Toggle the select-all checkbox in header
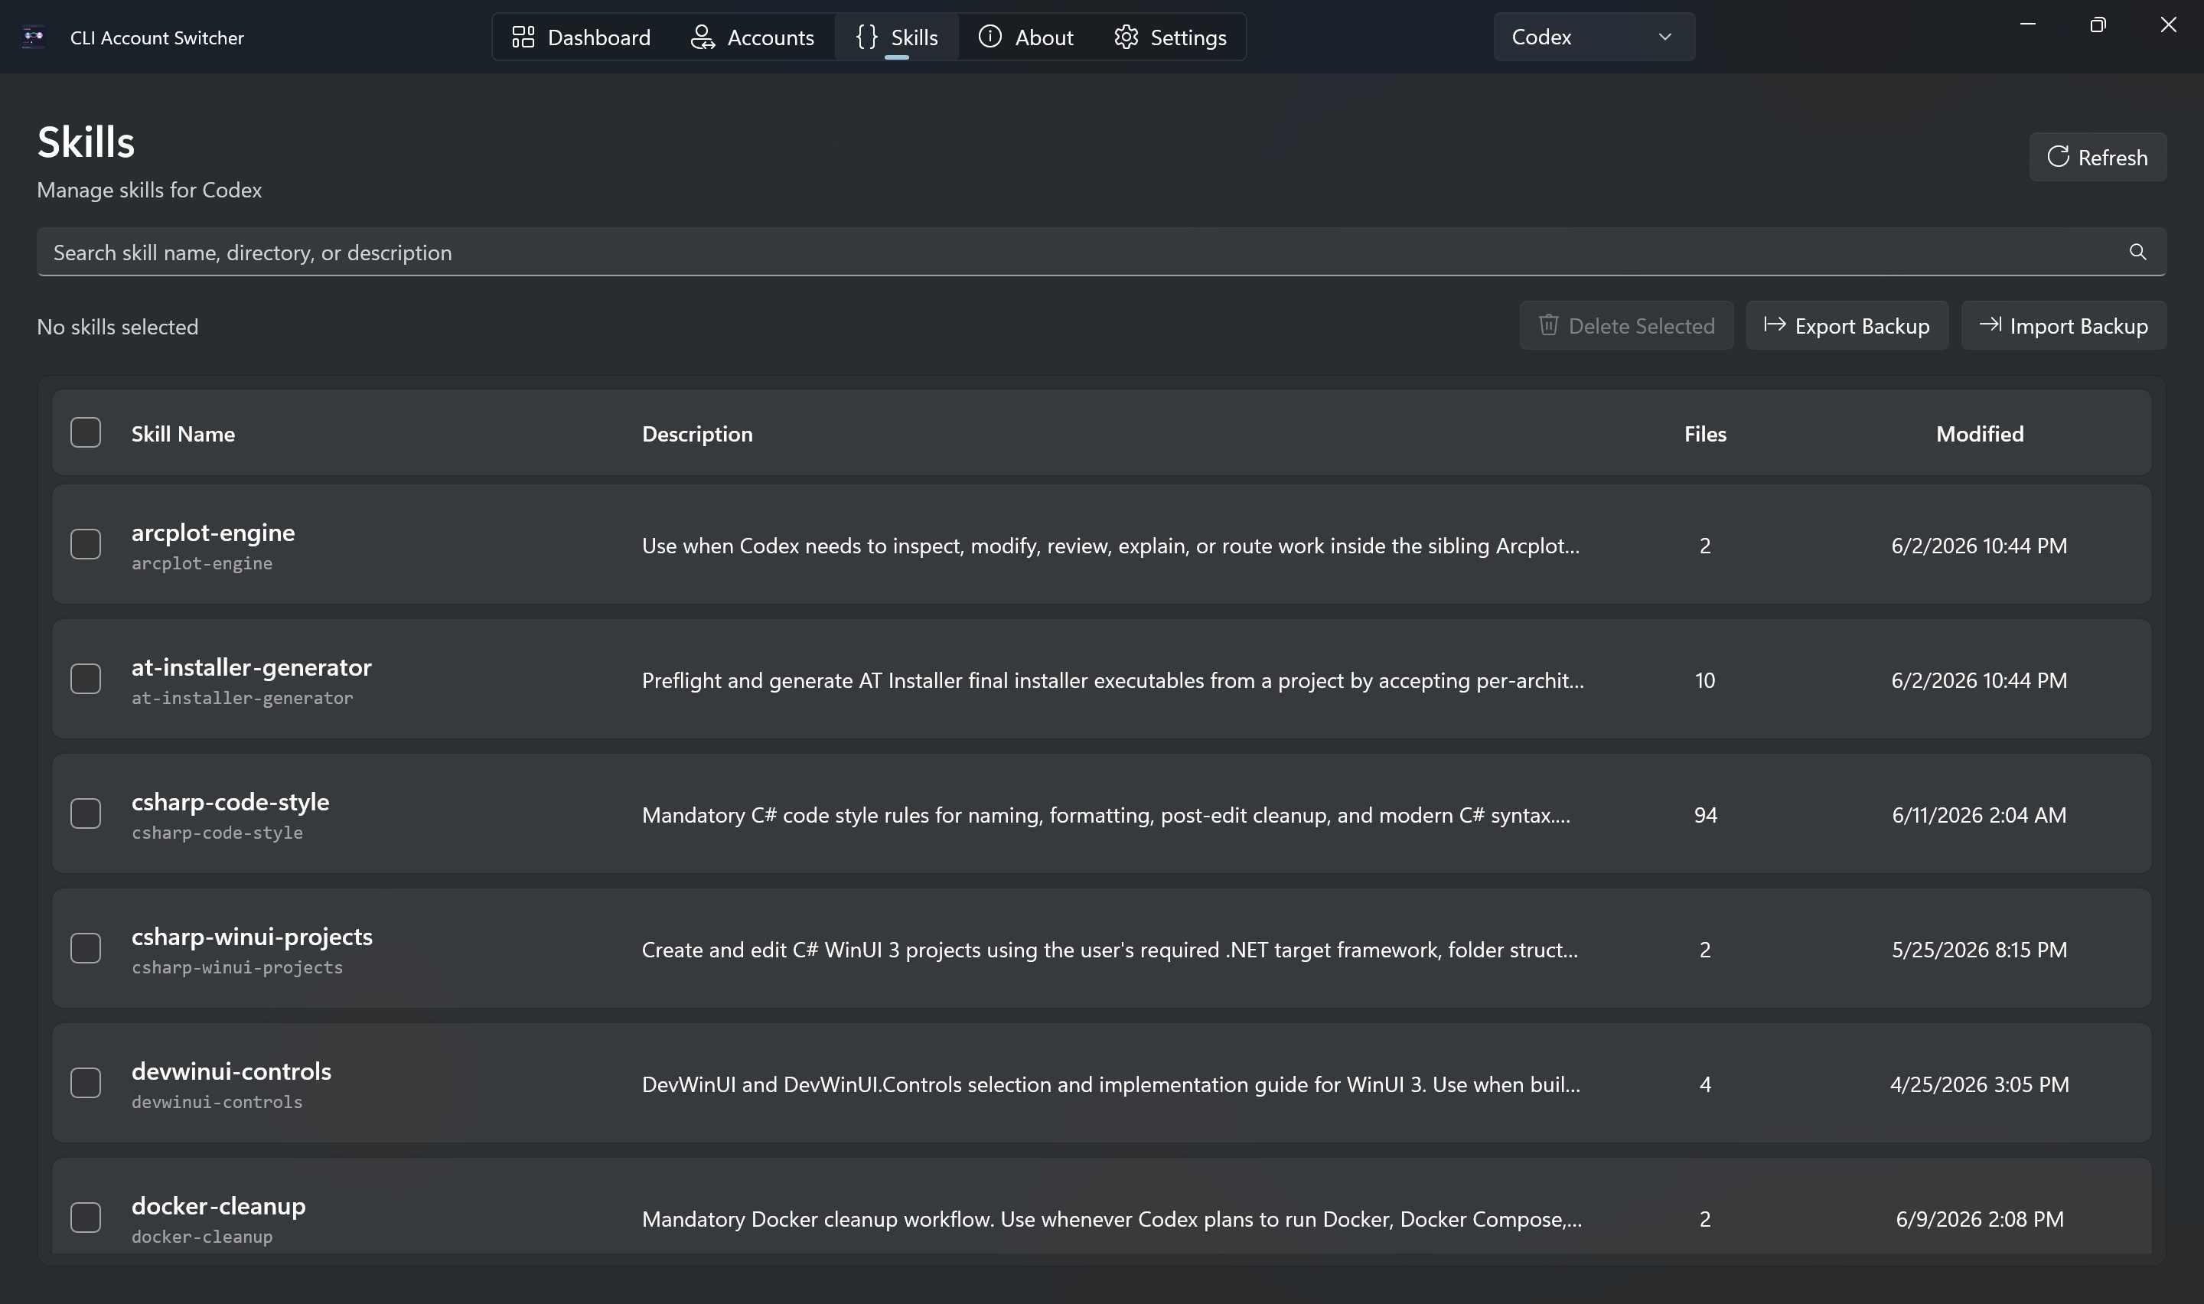This screenshot has width=2204, height=1304. tap(85, 433)
